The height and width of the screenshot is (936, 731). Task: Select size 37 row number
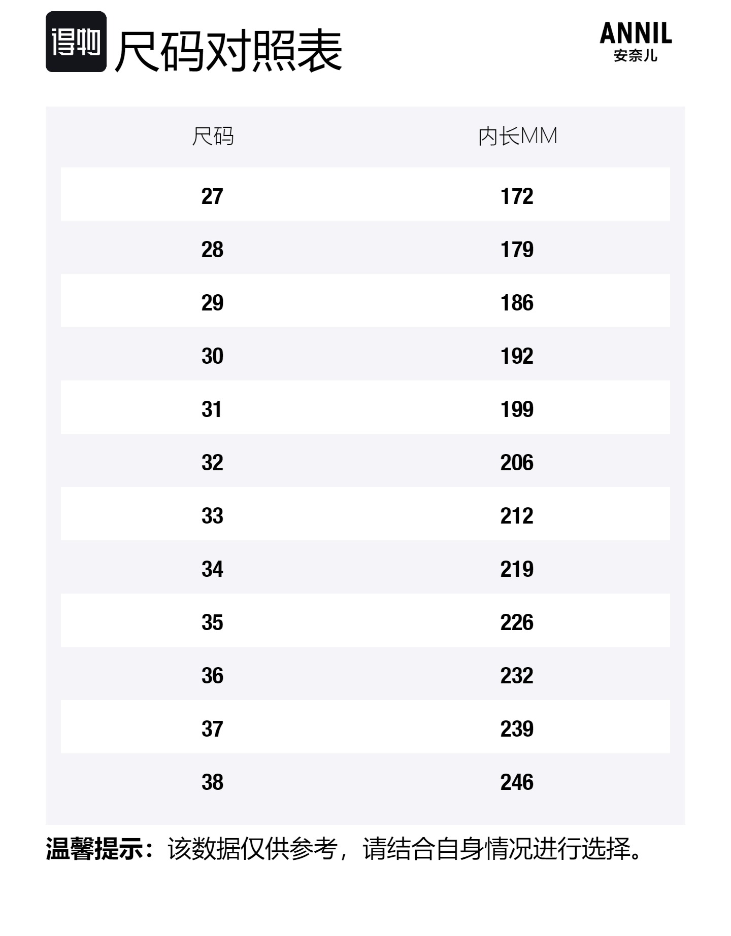click(212, 729)
